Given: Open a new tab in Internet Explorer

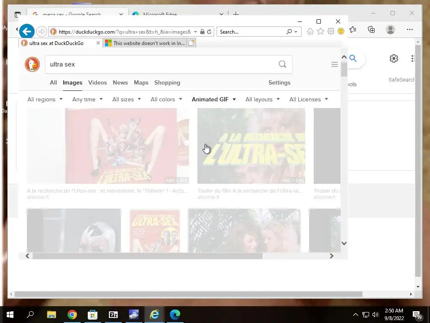Looking at the screenshot, I should click(191, 43).
